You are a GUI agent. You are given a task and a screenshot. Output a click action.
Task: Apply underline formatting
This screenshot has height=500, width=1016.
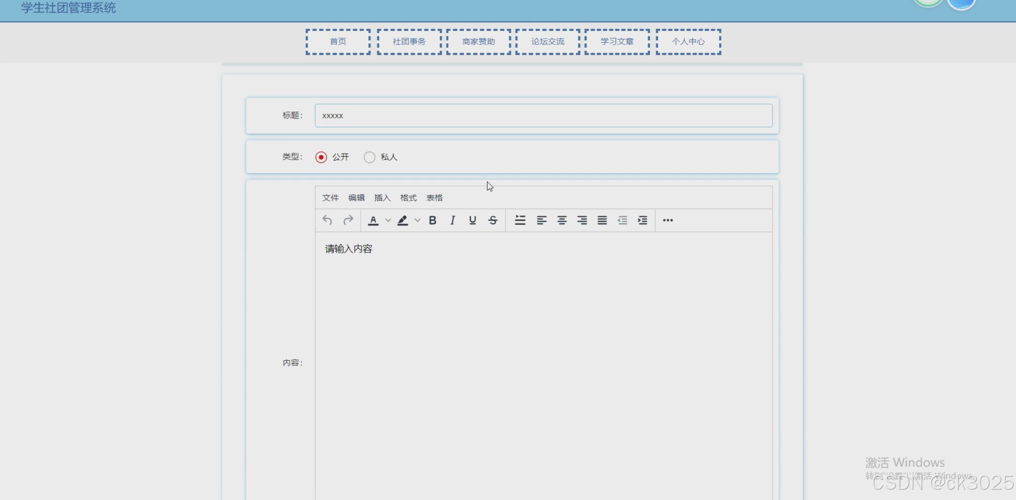point(472,220)
